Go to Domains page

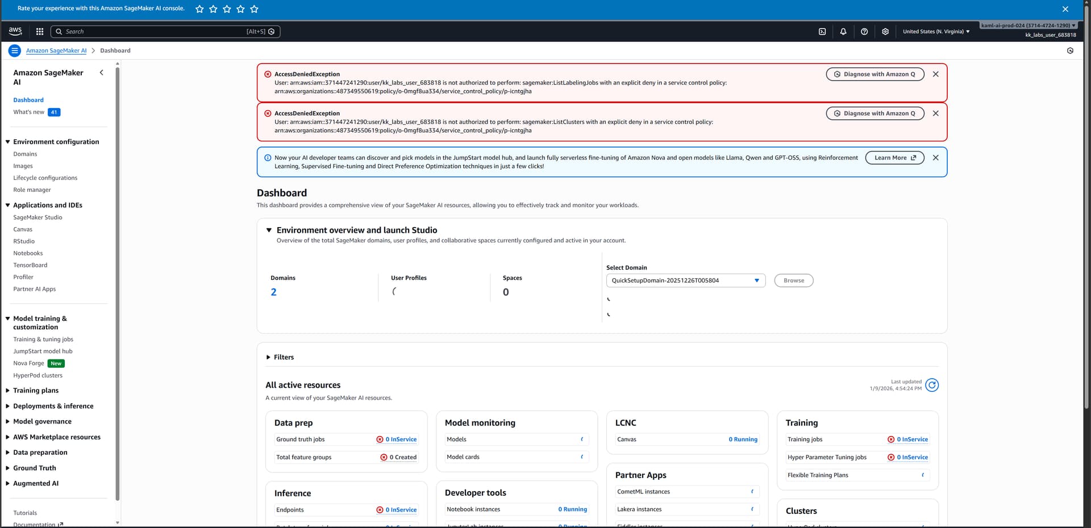pyautogui.click(x=25, y=154)
